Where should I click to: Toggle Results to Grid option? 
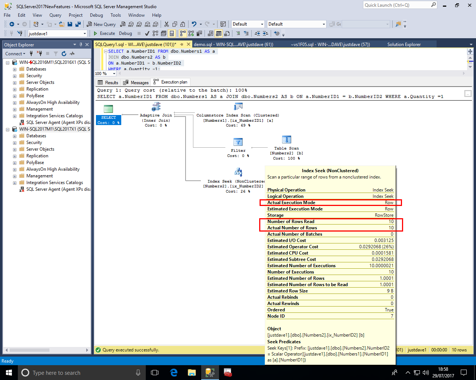click(x=219, y=33)
